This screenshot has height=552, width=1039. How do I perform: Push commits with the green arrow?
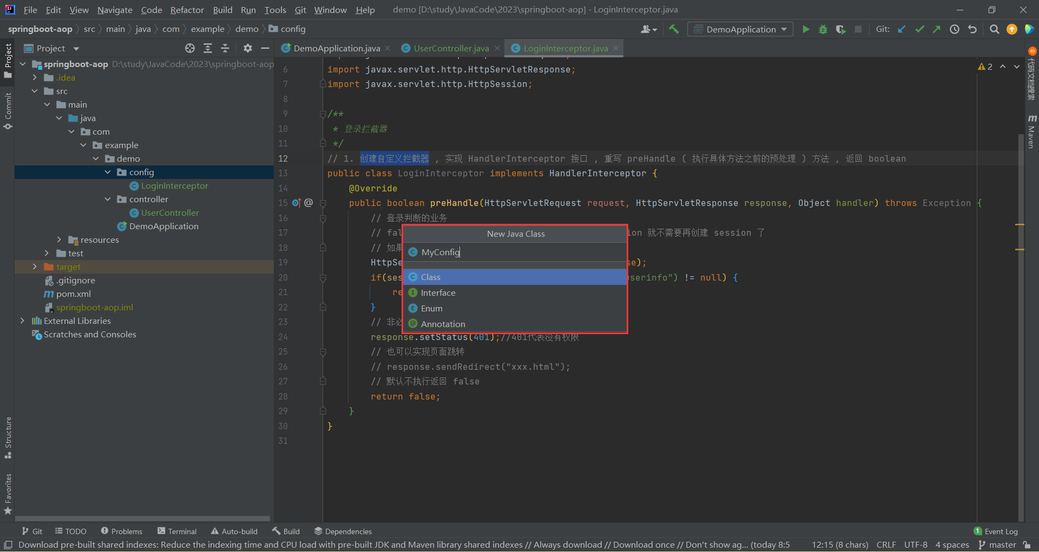click(x=937, y=29)
